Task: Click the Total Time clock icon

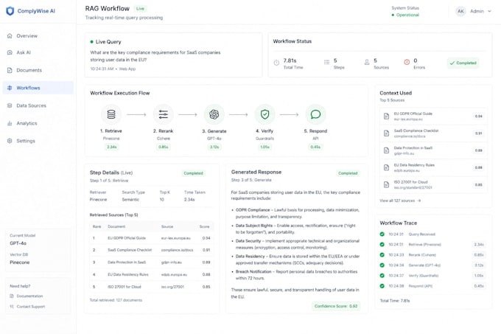Action: (276, 63)
